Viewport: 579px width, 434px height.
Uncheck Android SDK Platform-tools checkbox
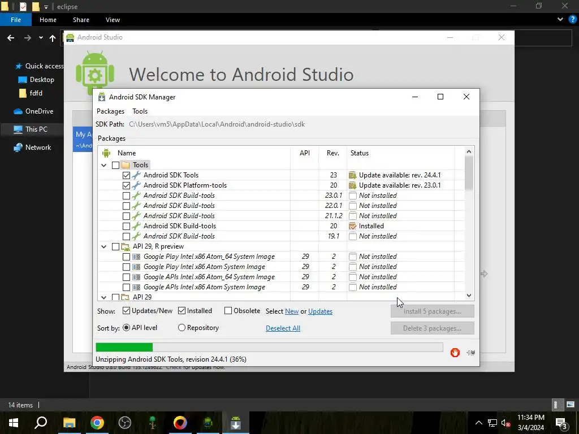(x=126, y=185)
